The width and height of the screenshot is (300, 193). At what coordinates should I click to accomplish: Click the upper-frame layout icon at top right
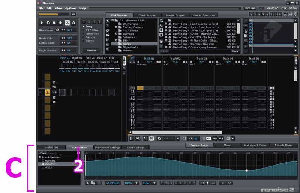pyautogui.click(x=285, y=14)
